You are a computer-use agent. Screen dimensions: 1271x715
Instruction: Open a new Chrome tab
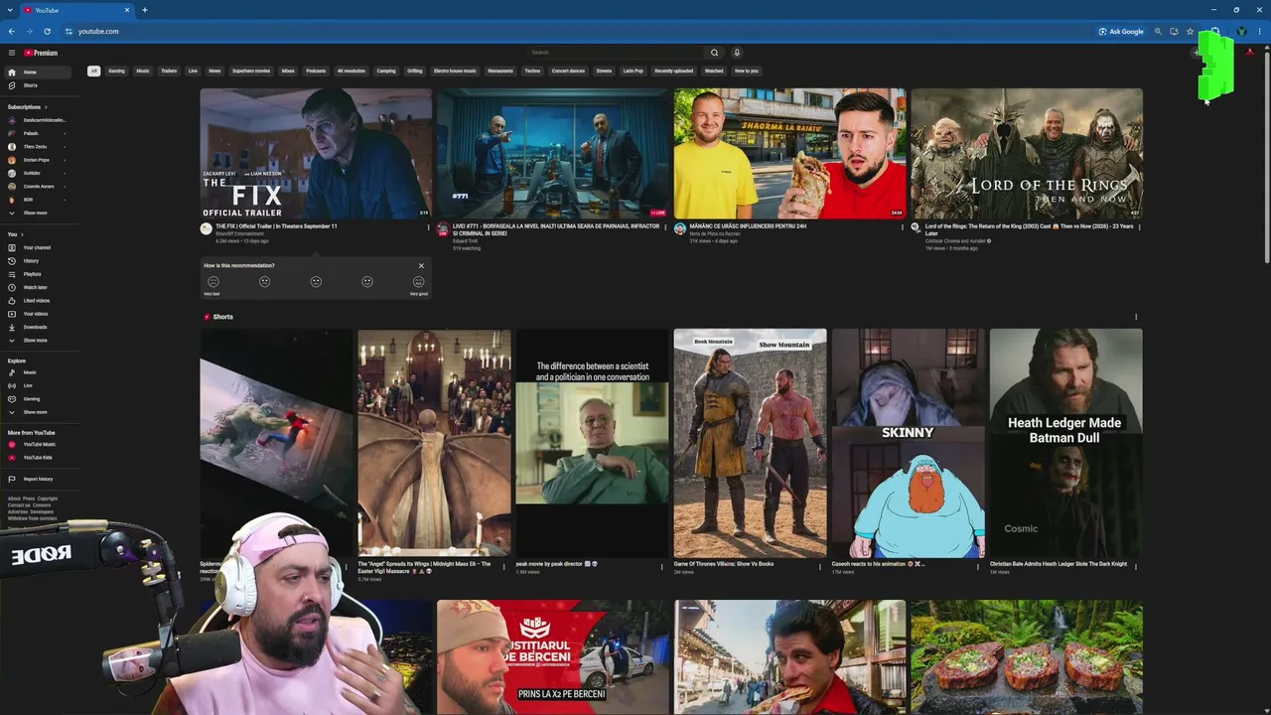pos(145,10)
